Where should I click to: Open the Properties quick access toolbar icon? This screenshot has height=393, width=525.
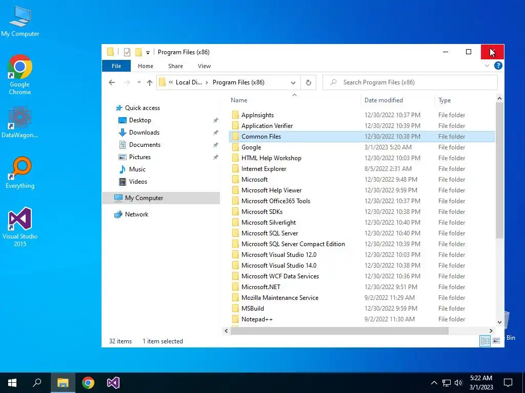click(x=127, y=52)
